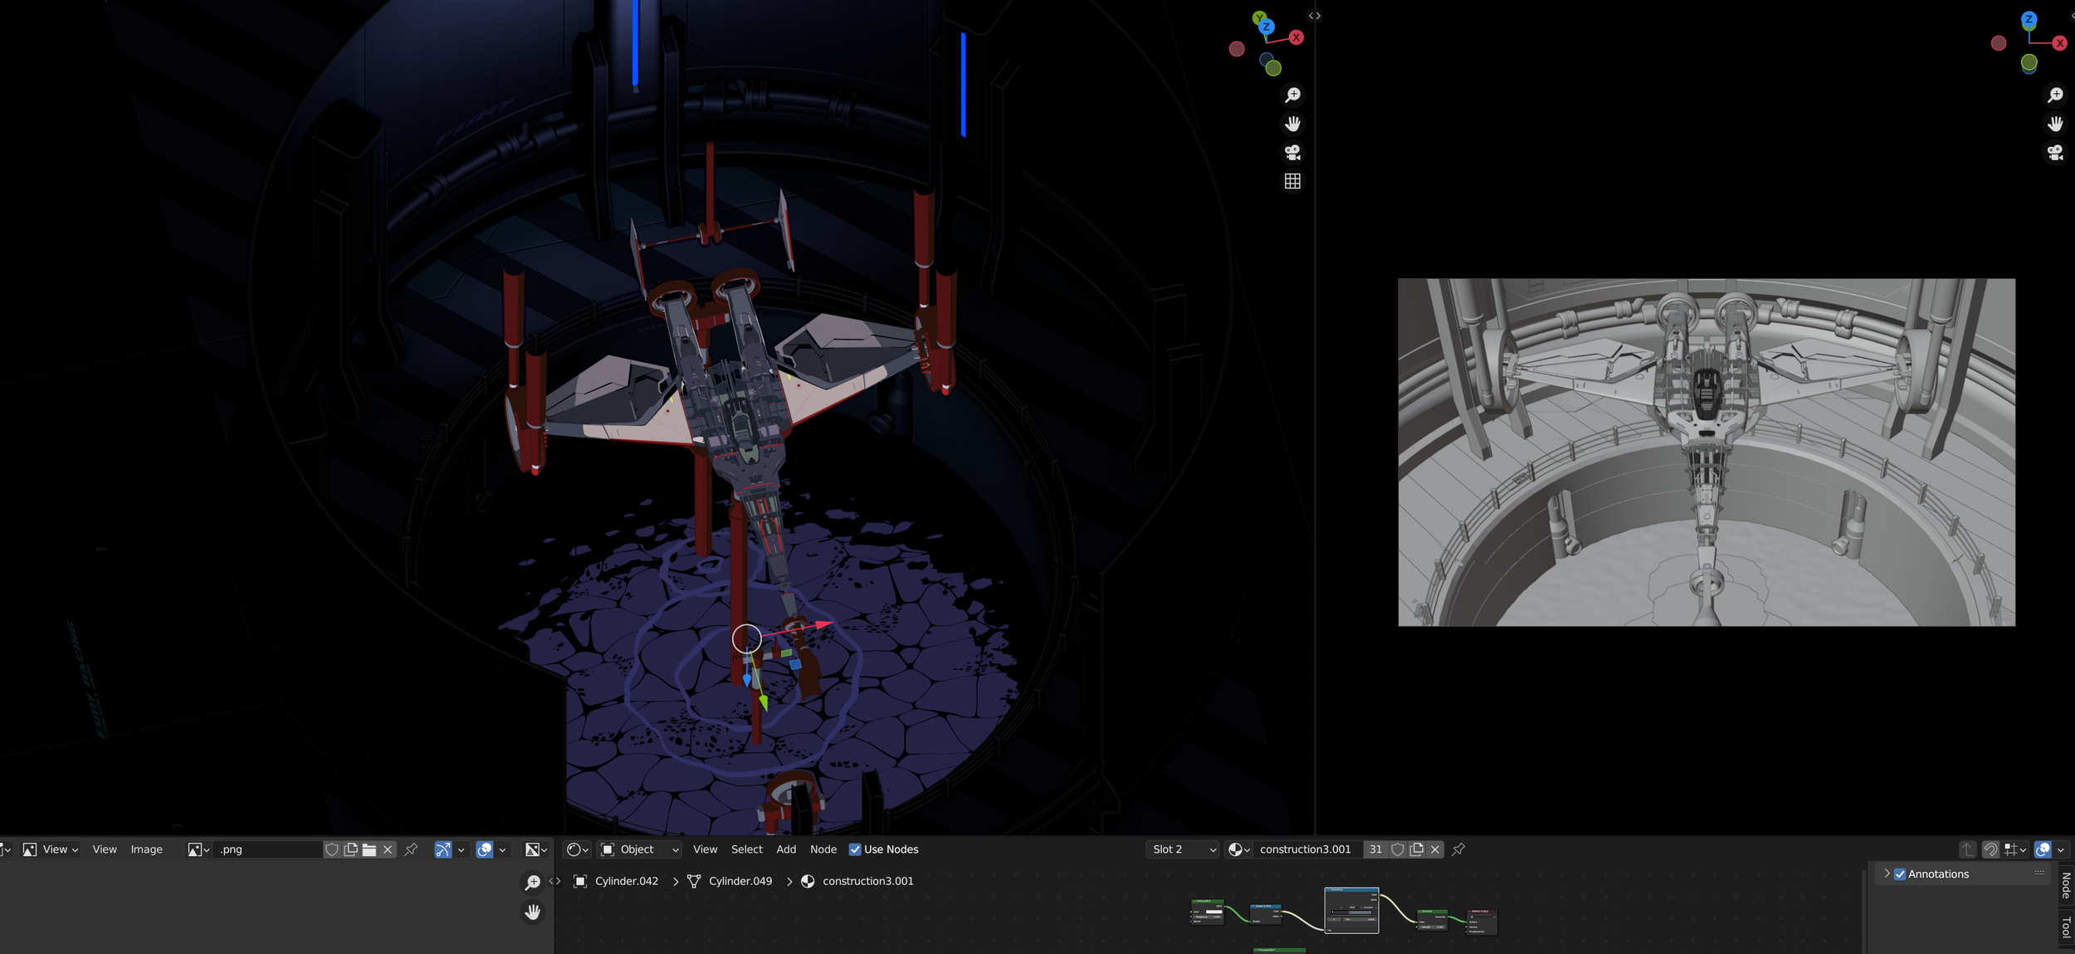This screenshot has height=954, width=2075.
Task: Open the image browse dropdown
Action: pyautogui.click(x=198, y=849)
